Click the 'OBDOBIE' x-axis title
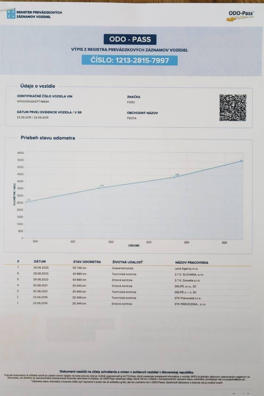The image size is (264, 396). click(134, 245)
